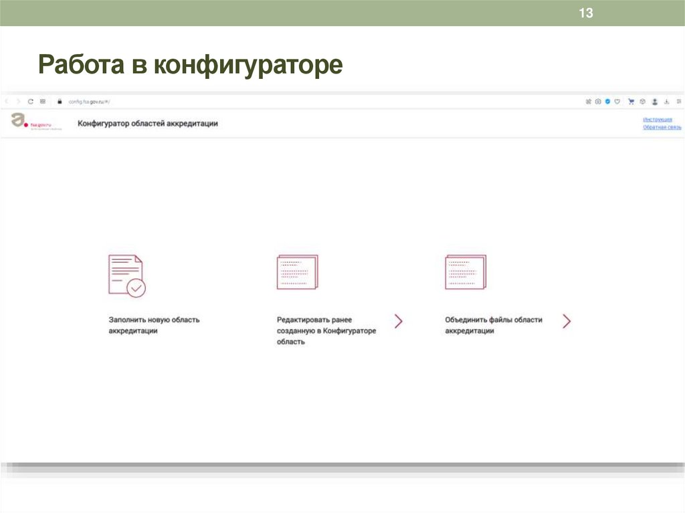The width and height of the screenshot is (685, 513).
Task: Open the browser shopping cart extension icon
Action: (x=631, y=102)
